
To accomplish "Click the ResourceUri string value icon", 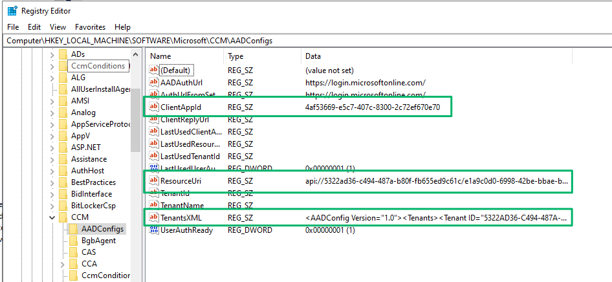I will click(154, 182).
